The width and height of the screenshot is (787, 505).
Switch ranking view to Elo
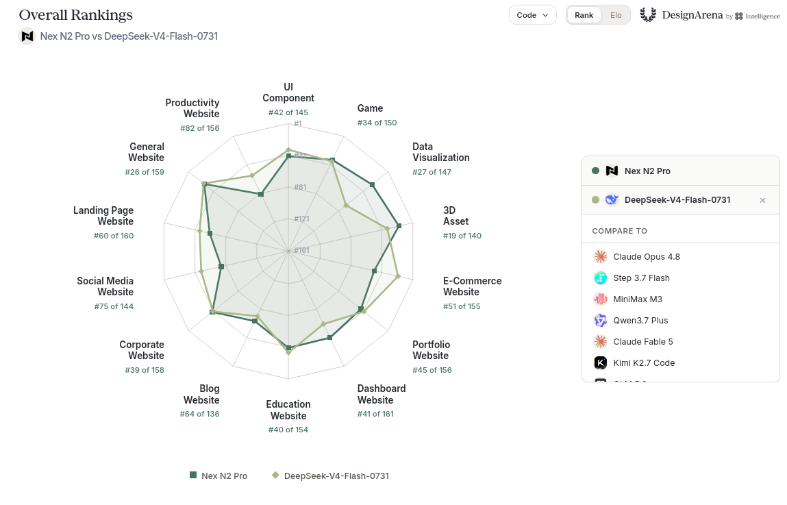616,15
